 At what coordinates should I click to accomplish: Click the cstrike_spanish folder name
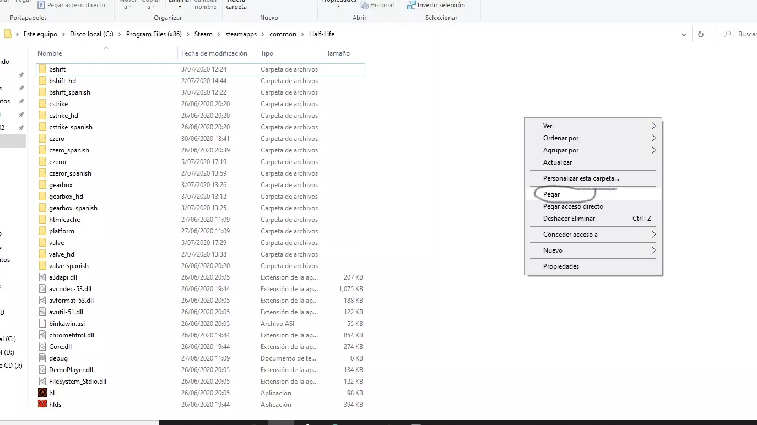click(x=71, y=127)
